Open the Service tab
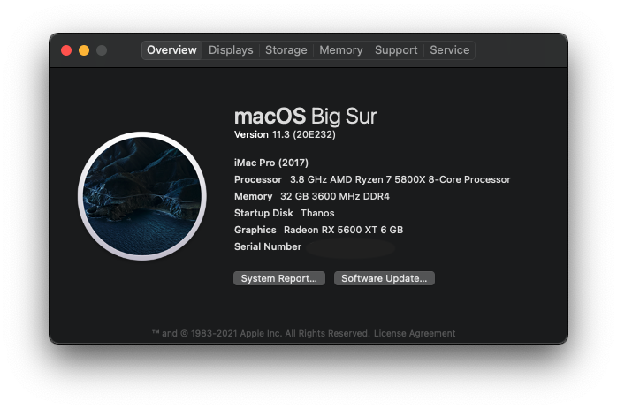 tap(449, 50)
